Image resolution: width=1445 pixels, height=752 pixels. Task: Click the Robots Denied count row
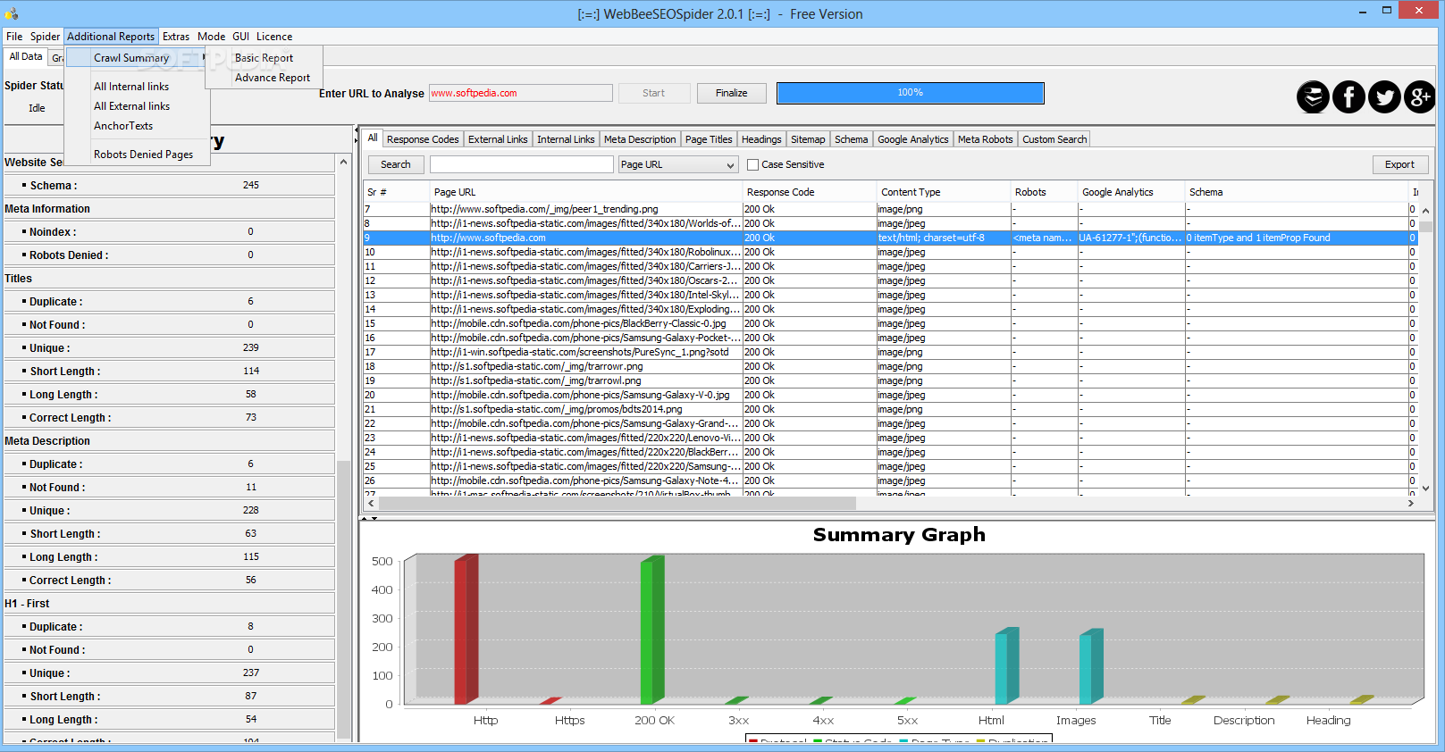pyautogui.click(x=170, y=255)
